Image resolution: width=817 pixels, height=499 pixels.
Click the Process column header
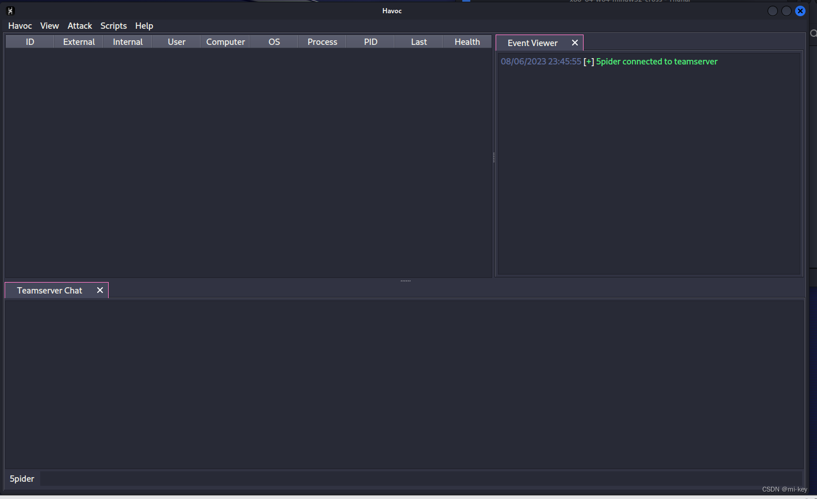(x=323, y=42)
